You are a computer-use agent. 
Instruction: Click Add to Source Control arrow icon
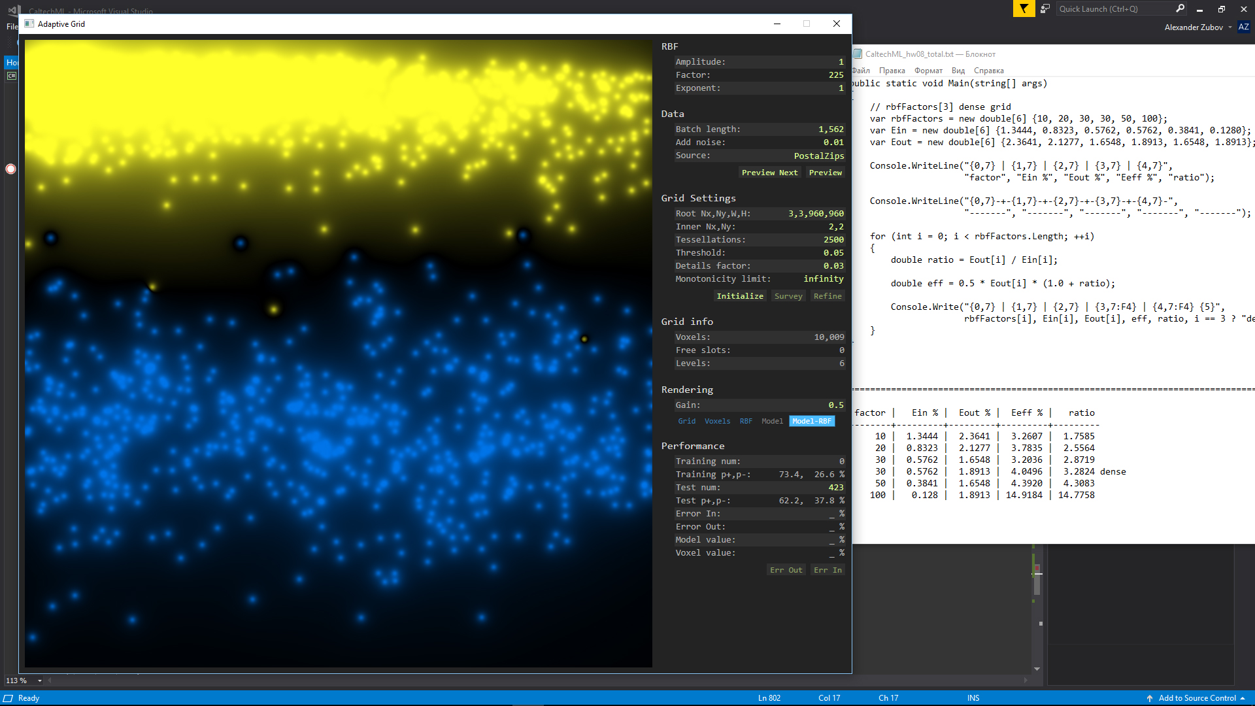[1150, 698]
